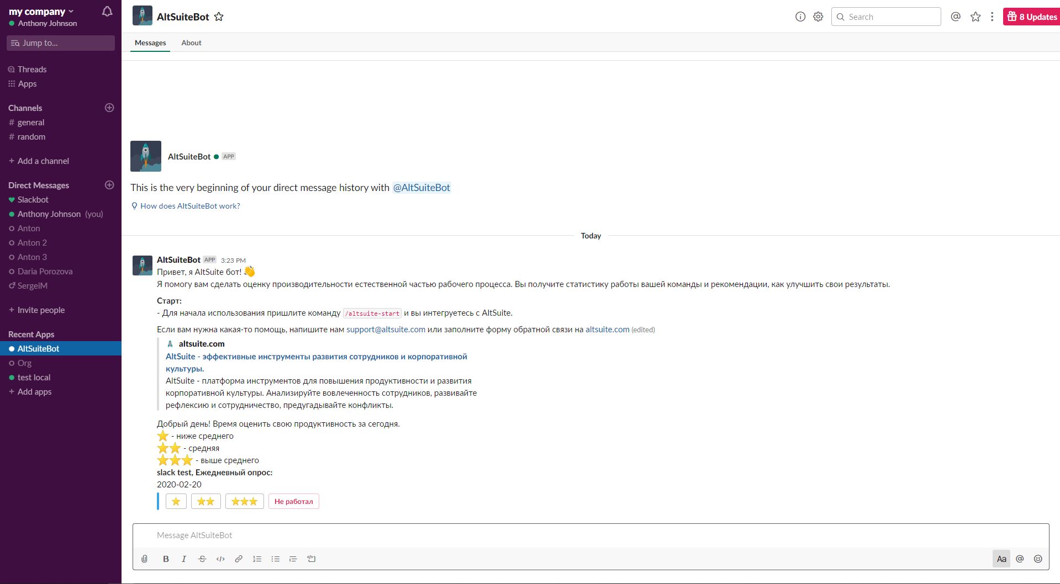Click the Search box
Screen dimensions: 1060x584
pyautogui.click(x=886, y=17)
